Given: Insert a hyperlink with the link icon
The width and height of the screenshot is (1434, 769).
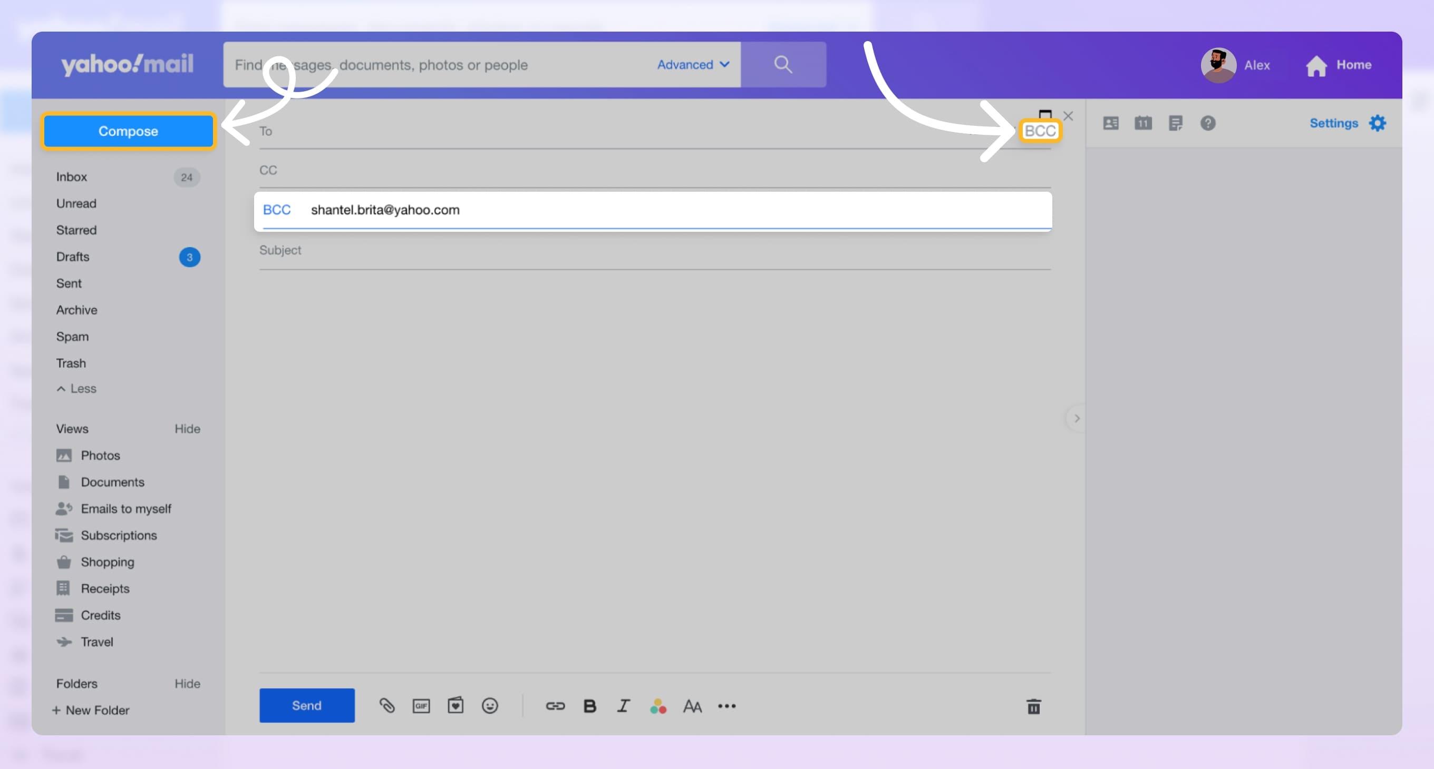Looking at the screenshot, I should (555, 706).
